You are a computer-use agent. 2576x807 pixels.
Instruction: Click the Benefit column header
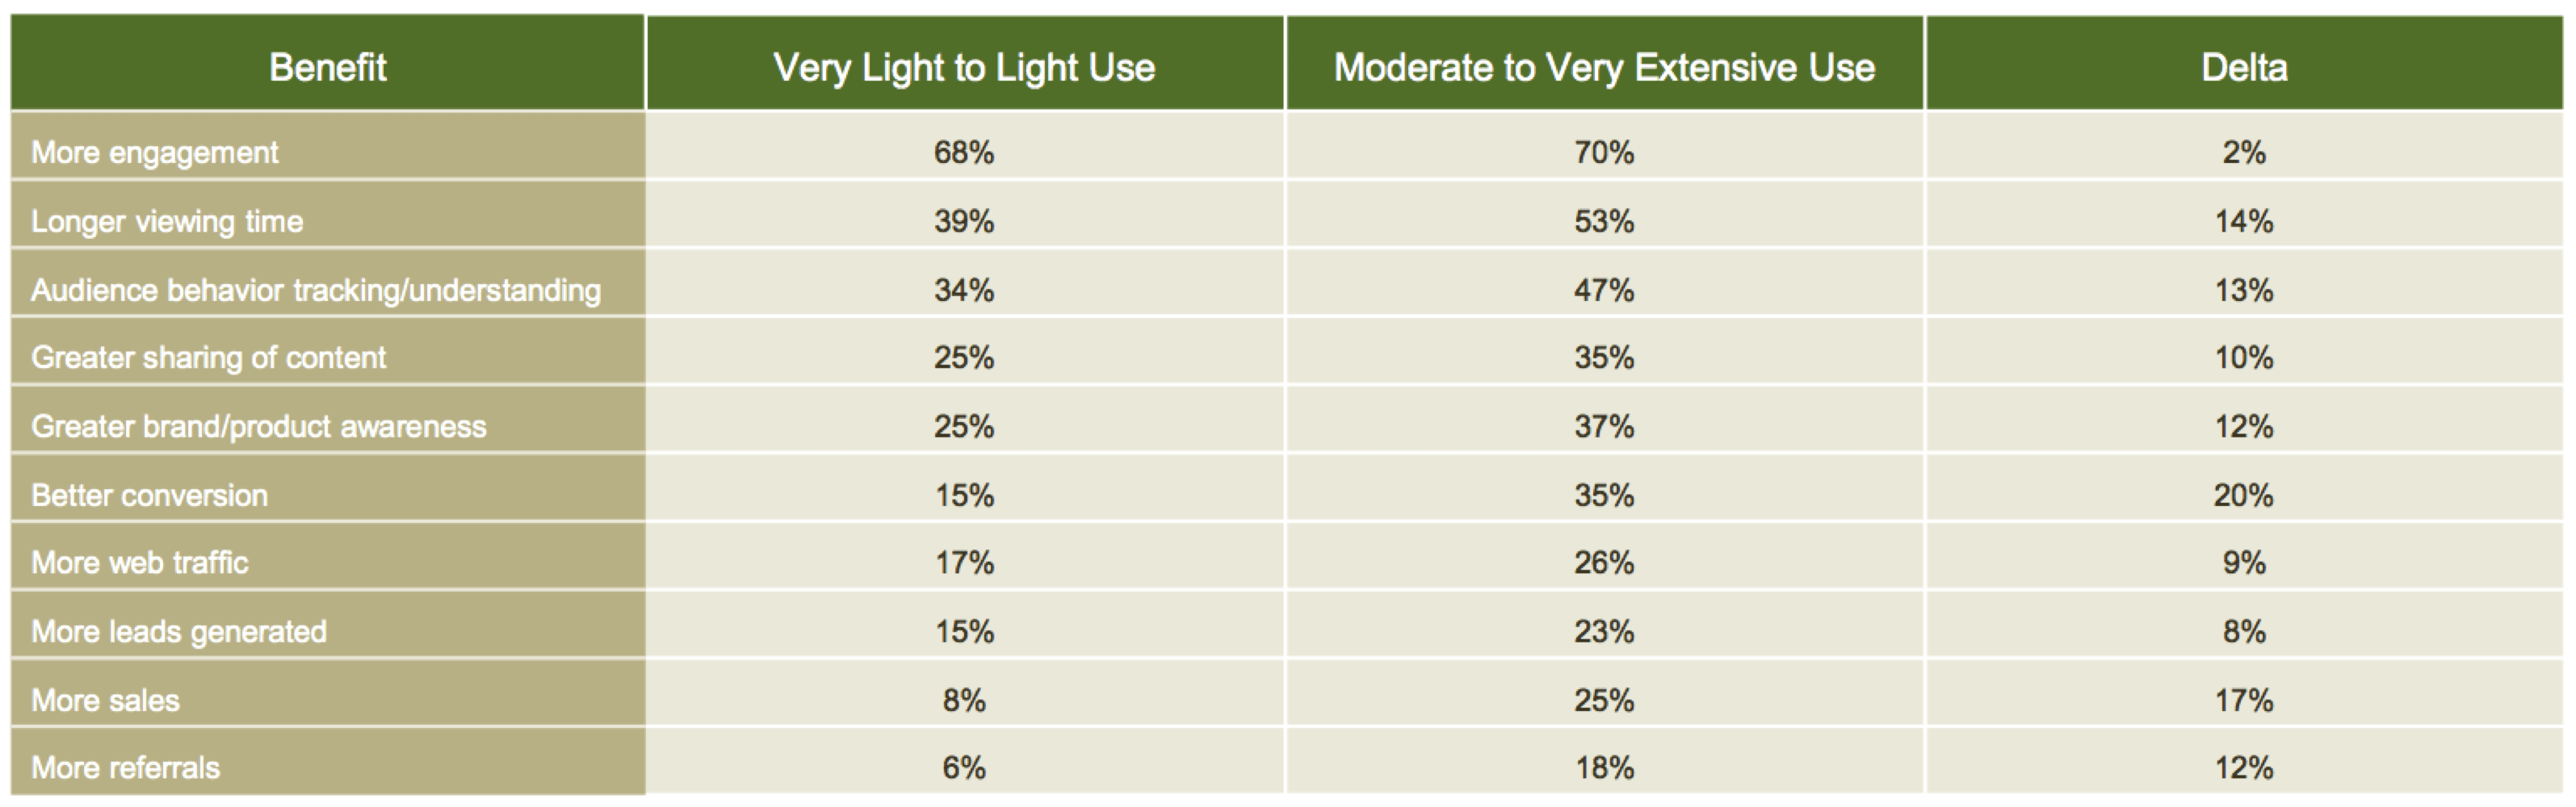(327, 68)
